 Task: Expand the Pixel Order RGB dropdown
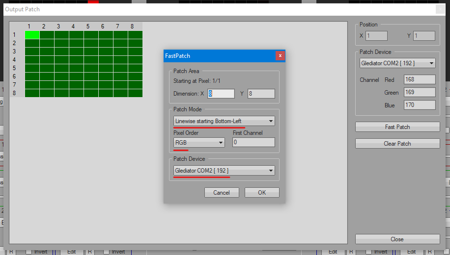pyautogui.click(x=199, y=143)
